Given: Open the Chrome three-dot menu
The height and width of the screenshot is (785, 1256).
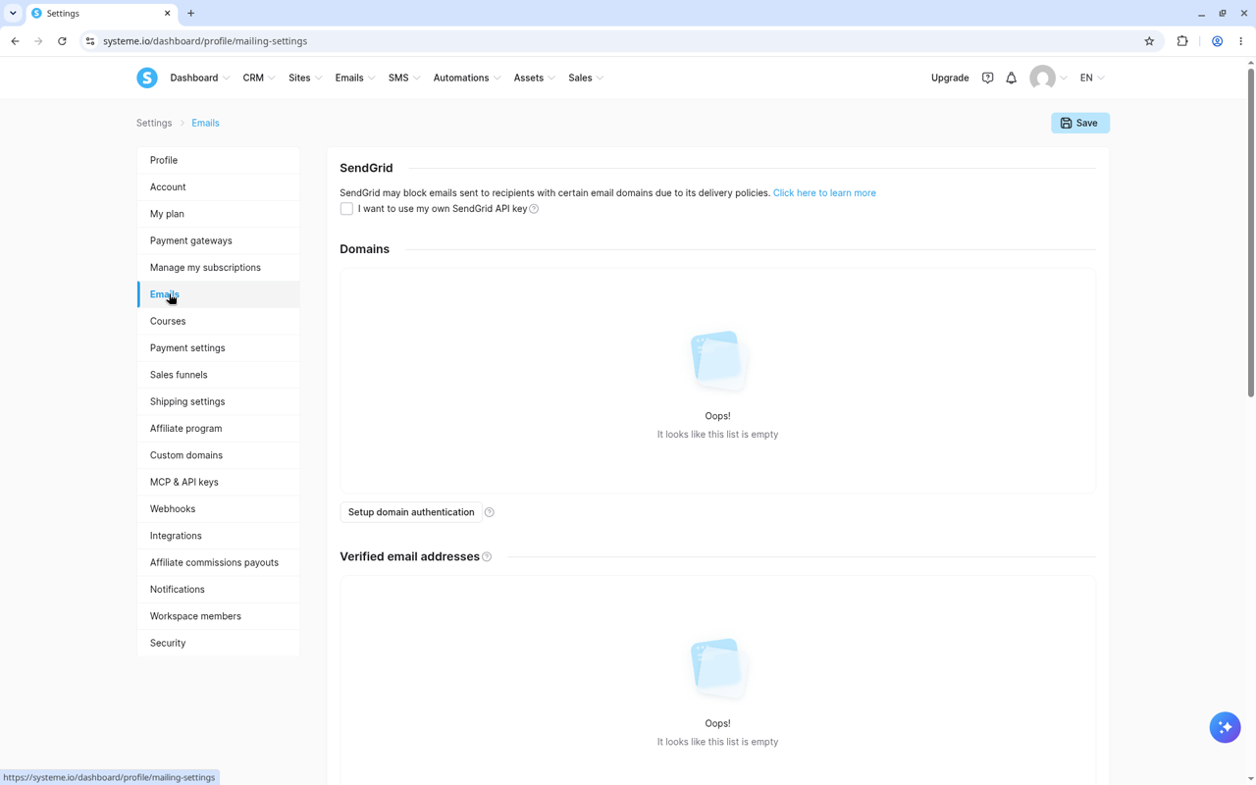Looking at the screenshot, I should (1241, 41).
